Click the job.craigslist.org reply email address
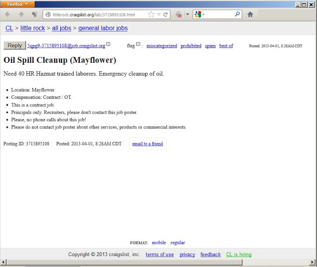 click(x=66, y=46)
